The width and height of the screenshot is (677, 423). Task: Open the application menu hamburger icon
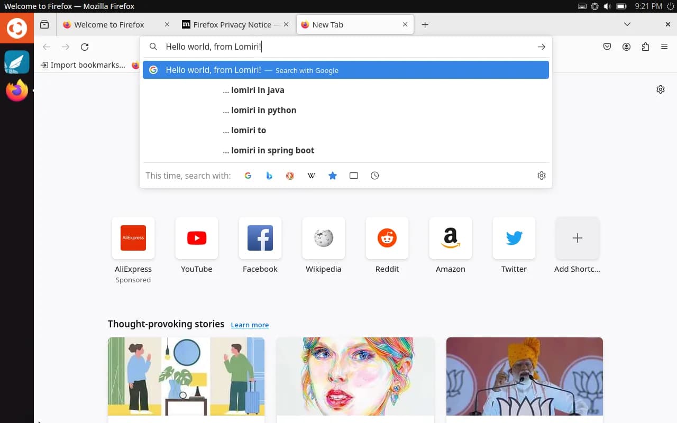pyautogui.click(x=664, y=47)
